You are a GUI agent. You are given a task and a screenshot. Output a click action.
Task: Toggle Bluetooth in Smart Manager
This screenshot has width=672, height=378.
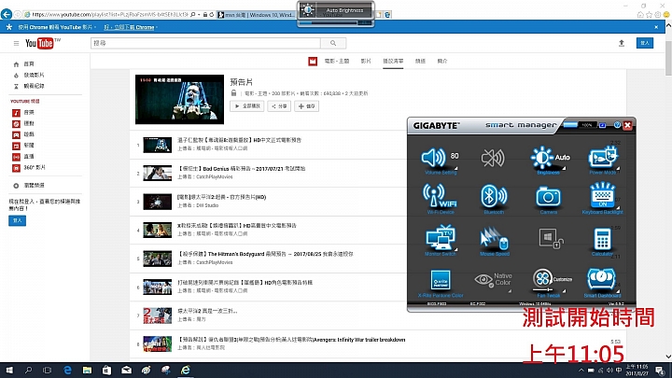[494, 199]
